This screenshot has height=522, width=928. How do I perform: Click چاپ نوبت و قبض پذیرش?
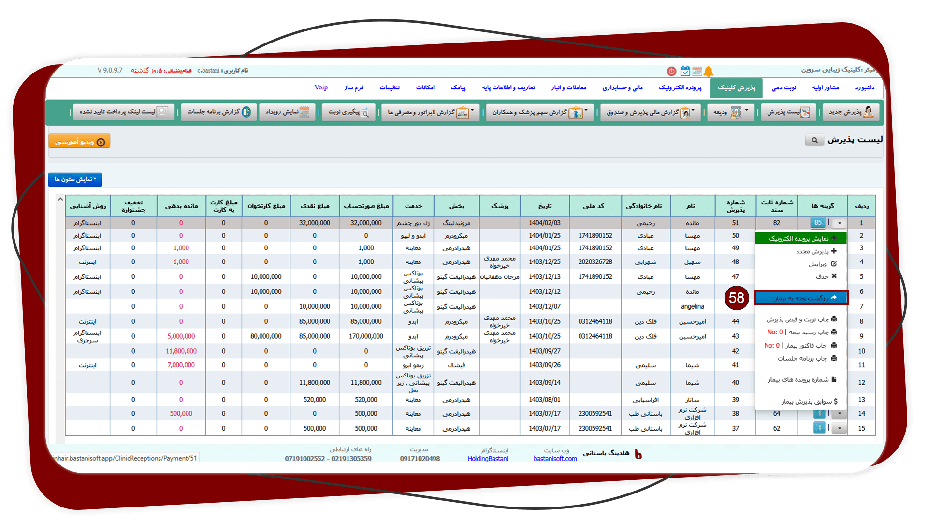(x=800, y=319)
